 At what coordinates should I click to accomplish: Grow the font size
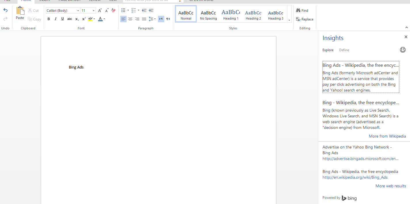[100, 10]
